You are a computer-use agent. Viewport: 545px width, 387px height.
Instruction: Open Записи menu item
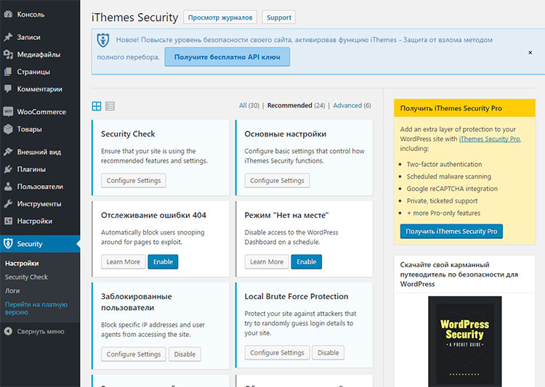[x=40, y=37]
